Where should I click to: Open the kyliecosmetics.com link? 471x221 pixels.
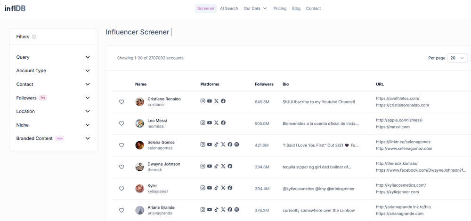pos(401,185)
